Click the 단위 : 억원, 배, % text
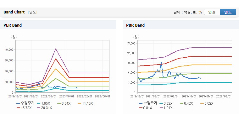The image size is (239, 114). [x=188, y=12]
